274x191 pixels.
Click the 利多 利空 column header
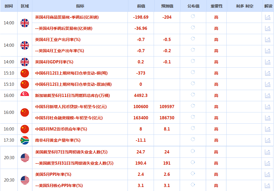coord(245,6)
